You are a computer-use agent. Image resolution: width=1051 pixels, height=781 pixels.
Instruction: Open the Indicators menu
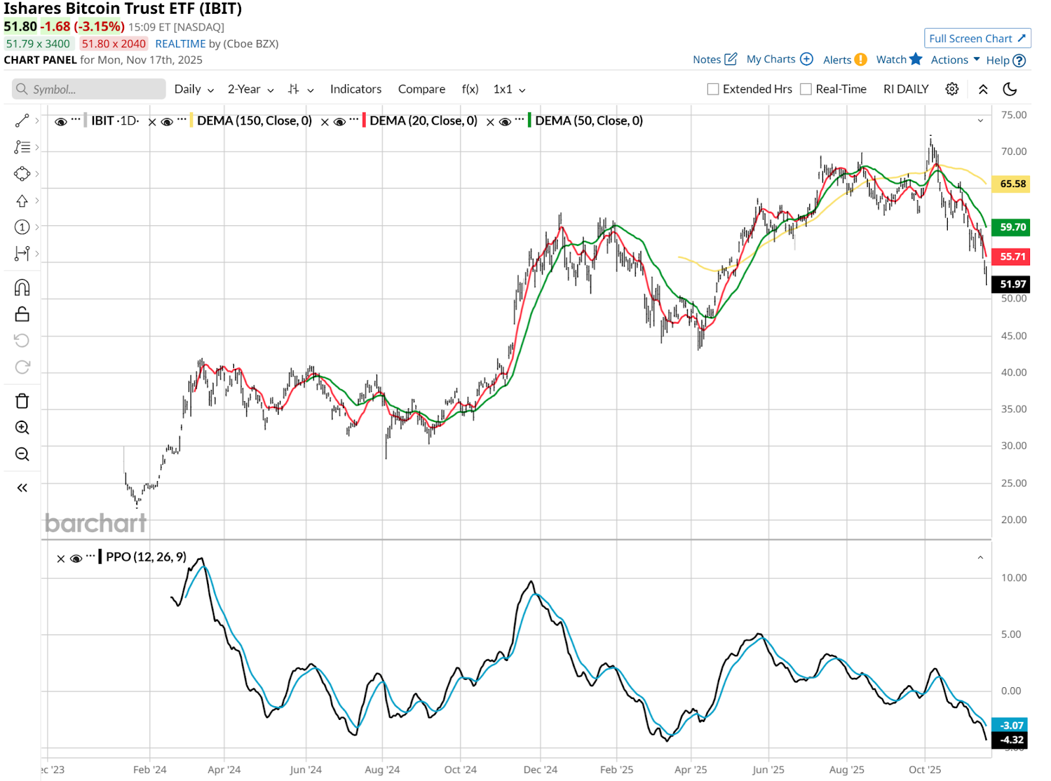click(x=355, y=89)
